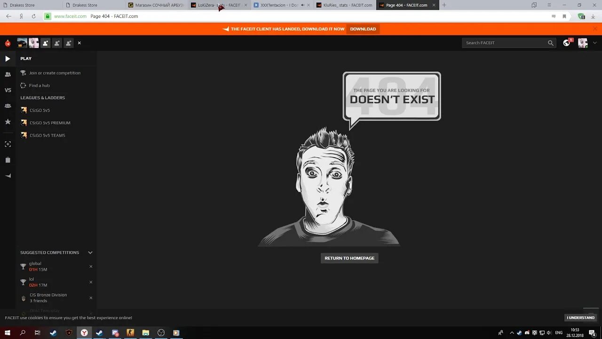Click RETURN TO HOMEPAGE button
This screenshot has height=339, width=602.
click(x=349, y=258)
